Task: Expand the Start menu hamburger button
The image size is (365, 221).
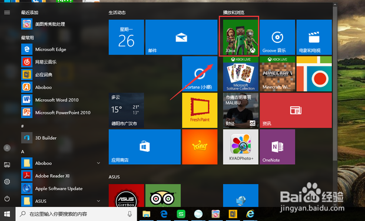Action: click(7, 12)
